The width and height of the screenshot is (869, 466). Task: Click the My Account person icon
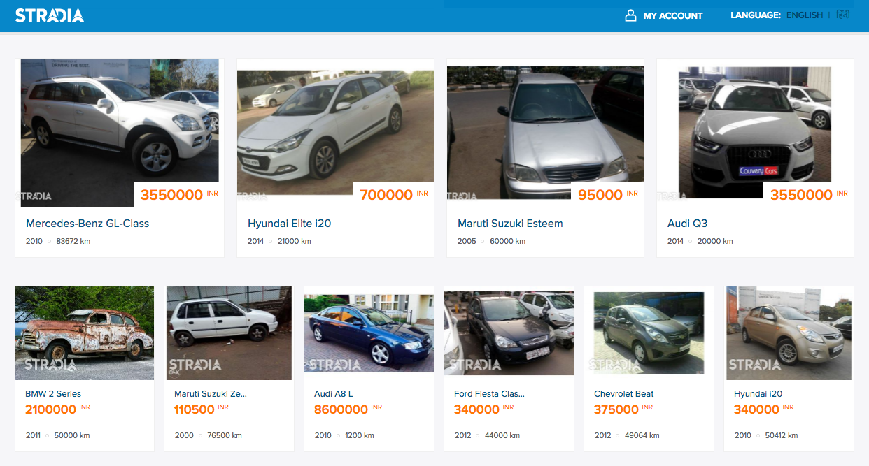[630, 15]
